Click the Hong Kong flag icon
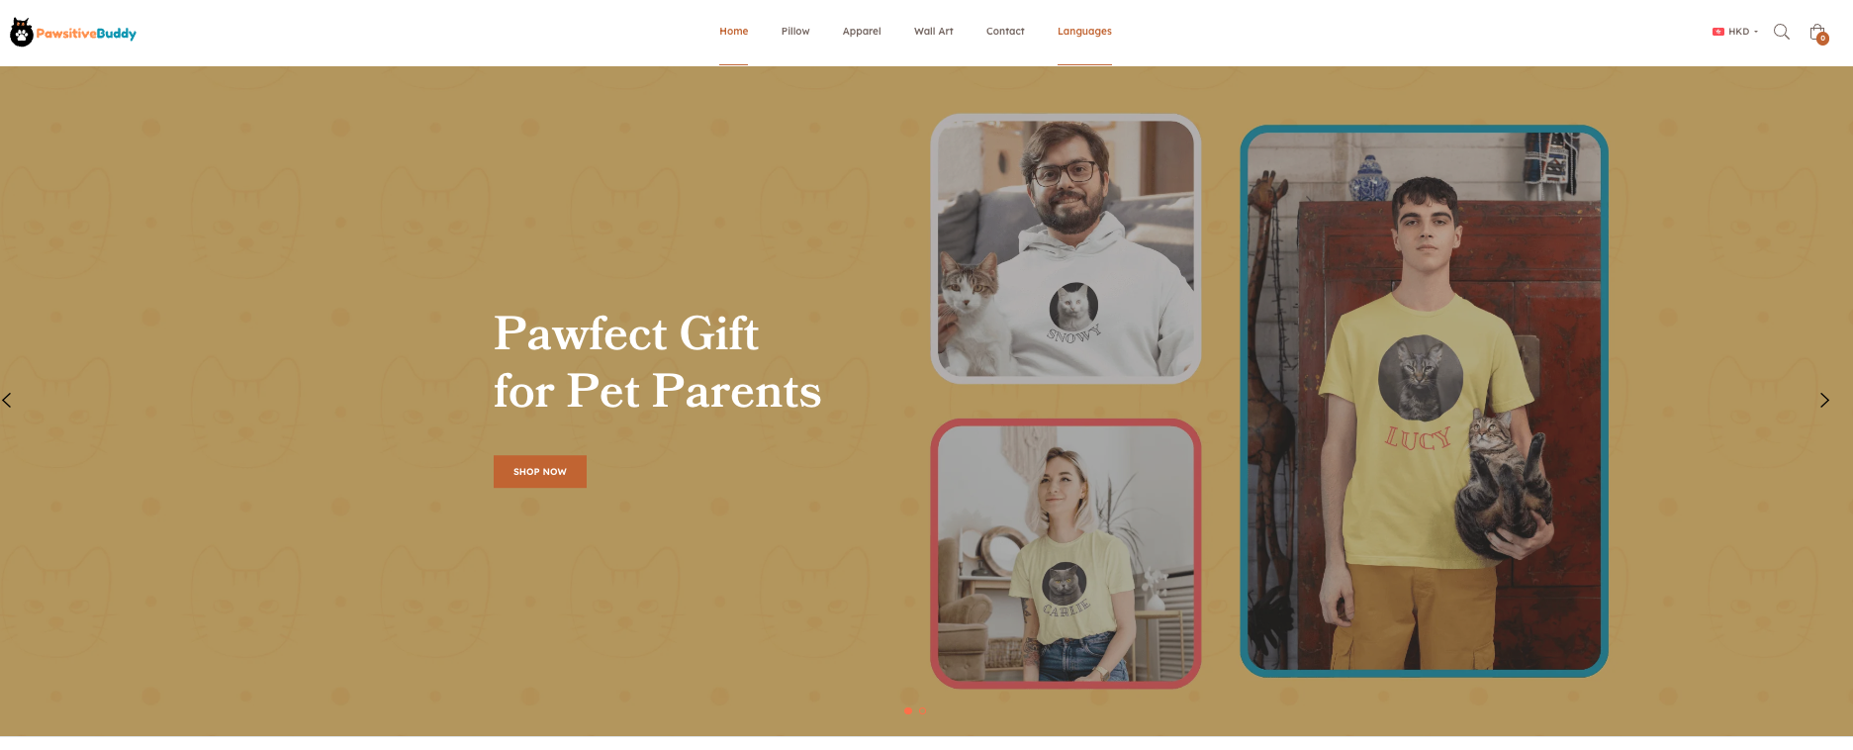 [1718, 32]
